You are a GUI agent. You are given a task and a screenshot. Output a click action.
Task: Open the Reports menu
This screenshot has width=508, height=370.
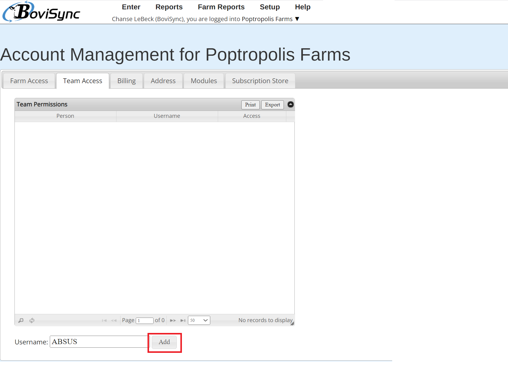coord(169,7)
